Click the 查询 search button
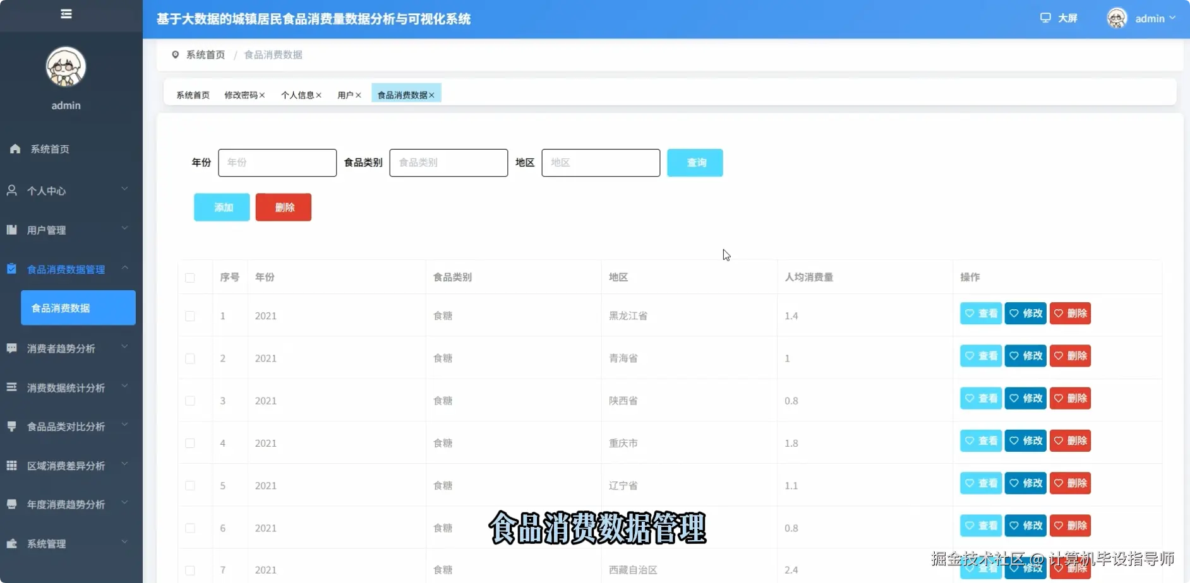 (695, 163)
